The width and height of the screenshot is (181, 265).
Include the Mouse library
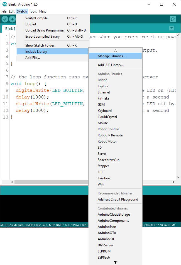[x=115, y=123]
